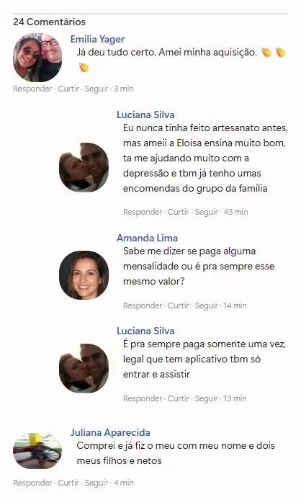Click Seguir on Luciana's 13 min reply

coord(206,398)
